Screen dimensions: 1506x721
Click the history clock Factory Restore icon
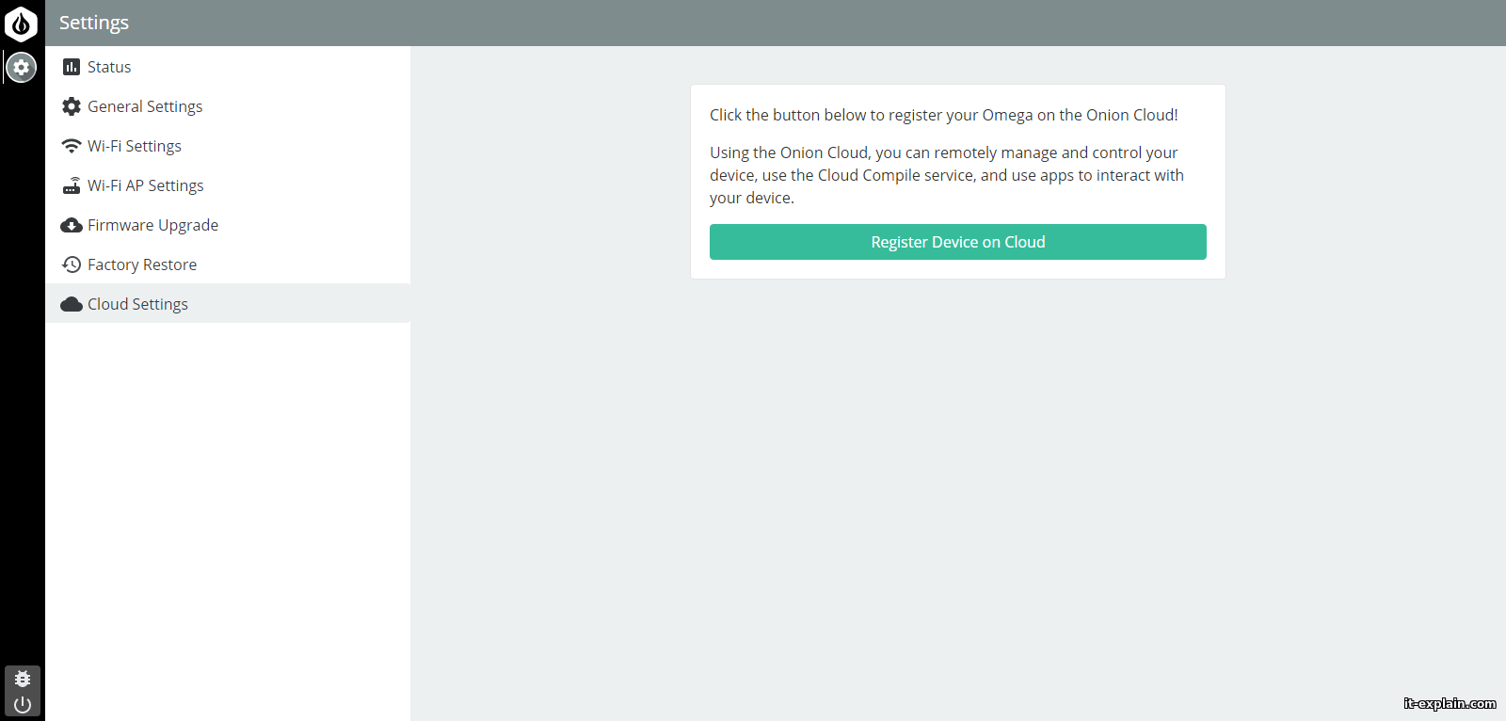coord(72,264)
